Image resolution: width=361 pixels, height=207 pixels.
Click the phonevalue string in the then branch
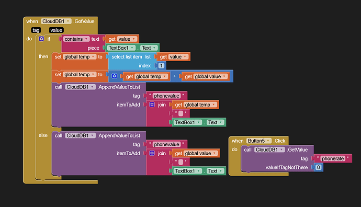pos(166,96)
